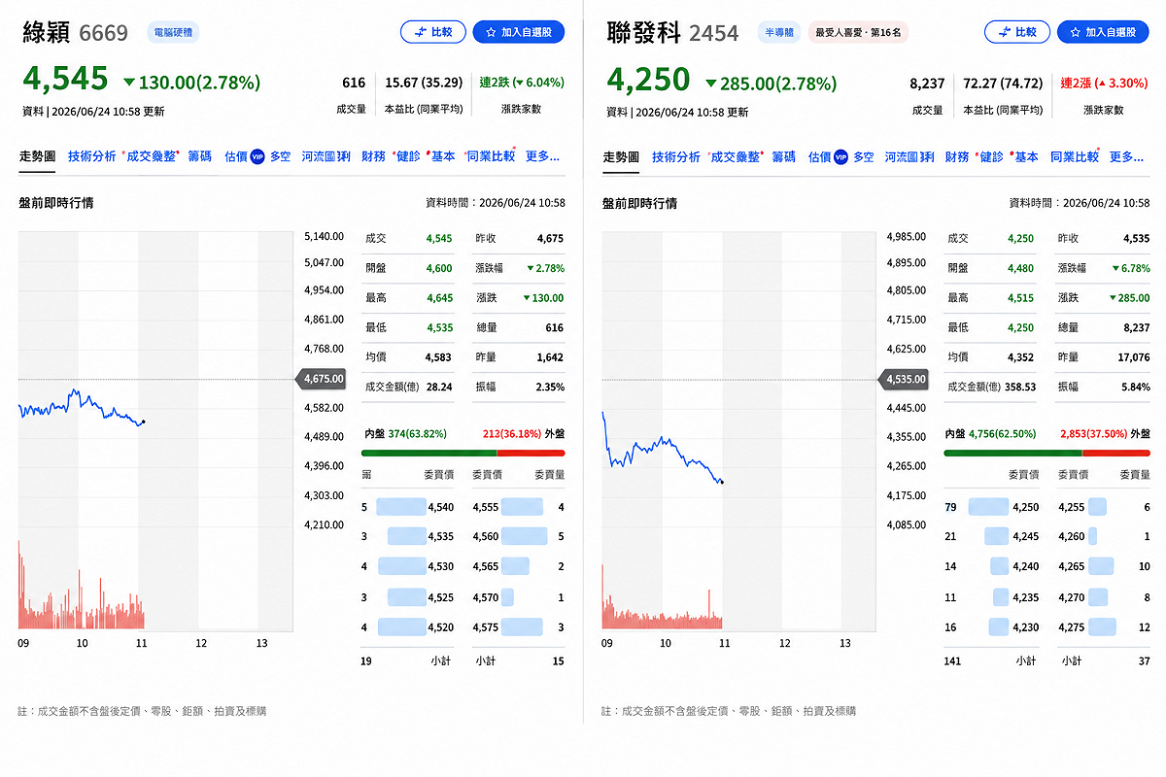1166x777 pixels.
Task: Open 估價 tab in 聯發科 panel
Action: (x=820, y=156)
